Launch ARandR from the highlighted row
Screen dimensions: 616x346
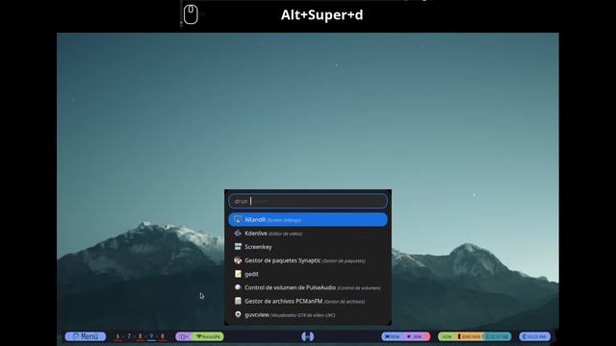pyautogui.click(x=308, y=220)
